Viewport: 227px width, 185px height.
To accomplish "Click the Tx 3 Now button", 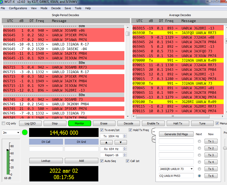I will 211,155.
